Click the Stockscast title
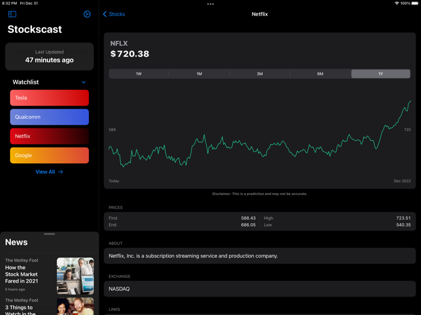This screenshot has width=421, height=315. coord(35,29)
